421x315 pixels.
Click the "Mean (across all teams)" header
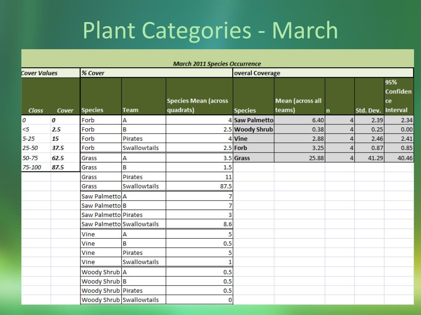tap(298, 105)
